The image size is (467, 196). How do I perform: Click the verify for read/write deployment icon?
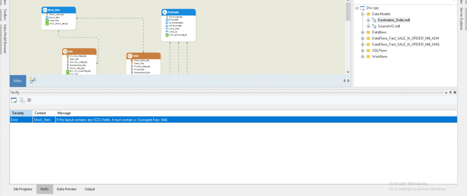pos(14,100)
